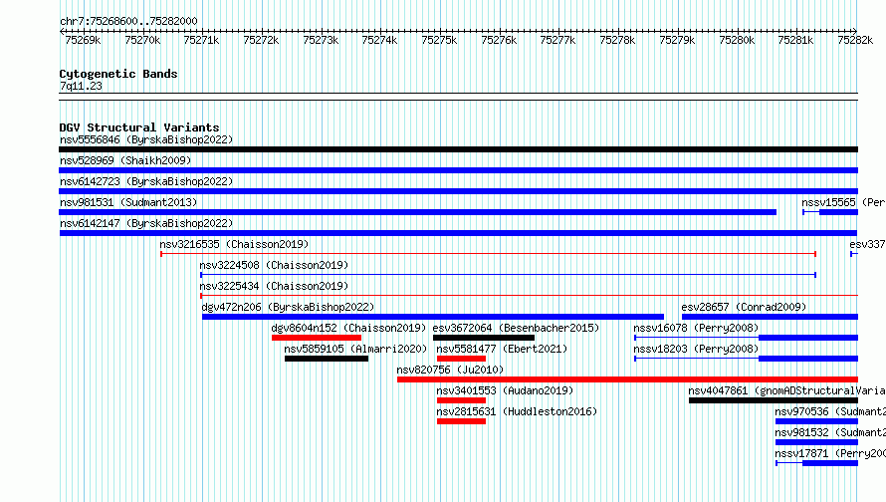Open dgv472n206 (ByrskaBishop2022) label
The height and width of the screenshot is (502, 886).
[288, 307]
